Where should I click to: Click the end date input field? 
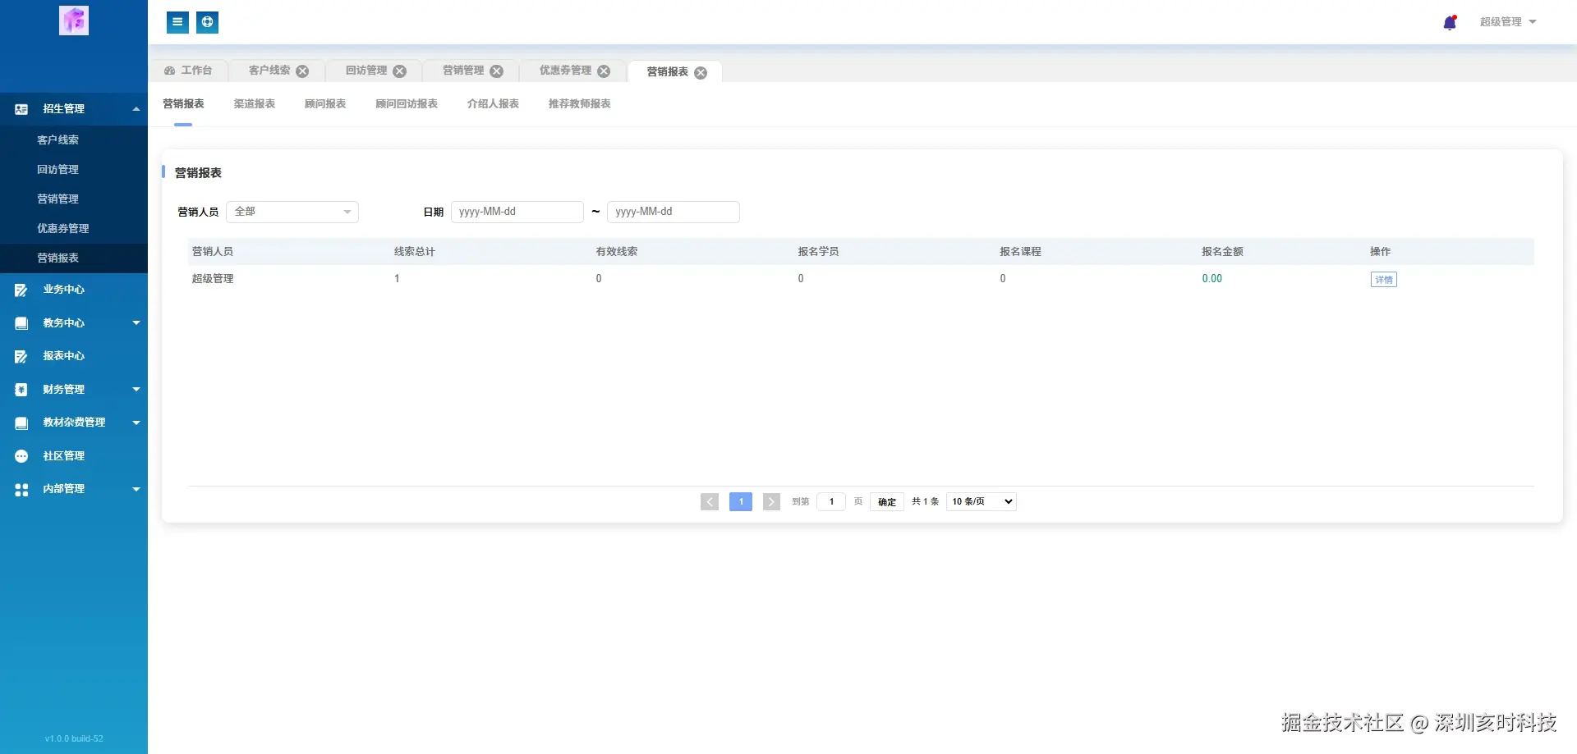[674, 212]
